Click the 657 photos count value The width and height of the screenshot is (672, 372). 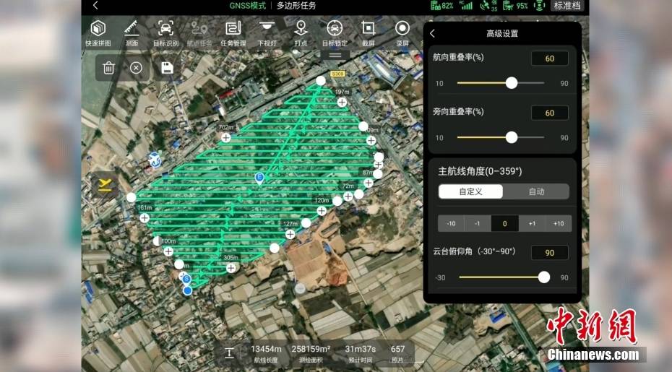tap(397, 349)
